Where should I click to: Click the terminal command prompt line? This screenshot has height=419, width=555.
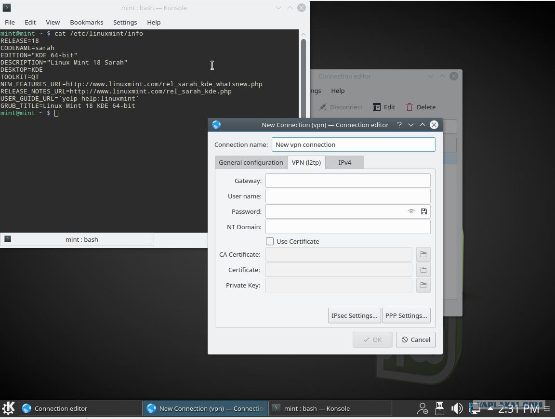[29, 113]
